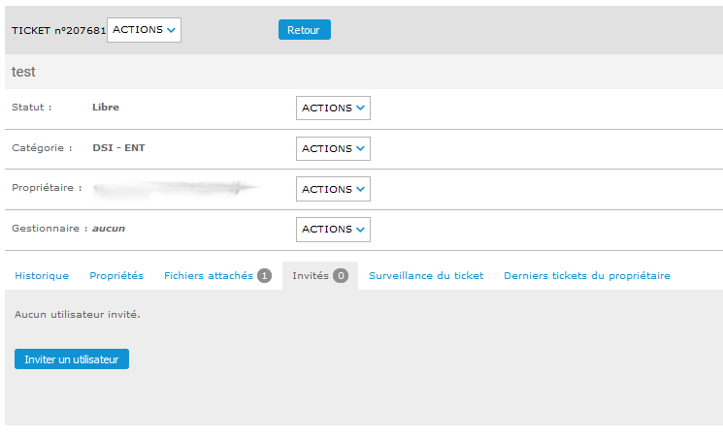Image resolution: width=723 pixels, height=435 pixels.
Task: Open the Catégorie row ACTIONS dropdown
Action: (x=333, y=149)
